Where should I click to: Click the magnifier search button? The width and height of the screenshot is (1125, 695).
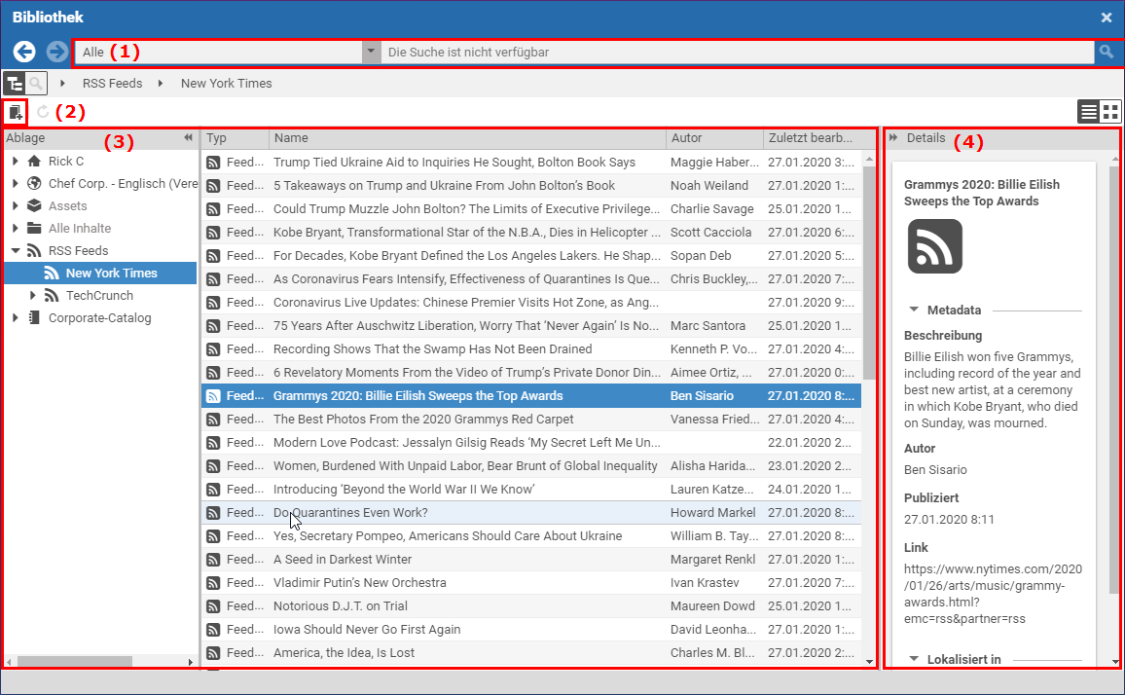coord(1107,52)
